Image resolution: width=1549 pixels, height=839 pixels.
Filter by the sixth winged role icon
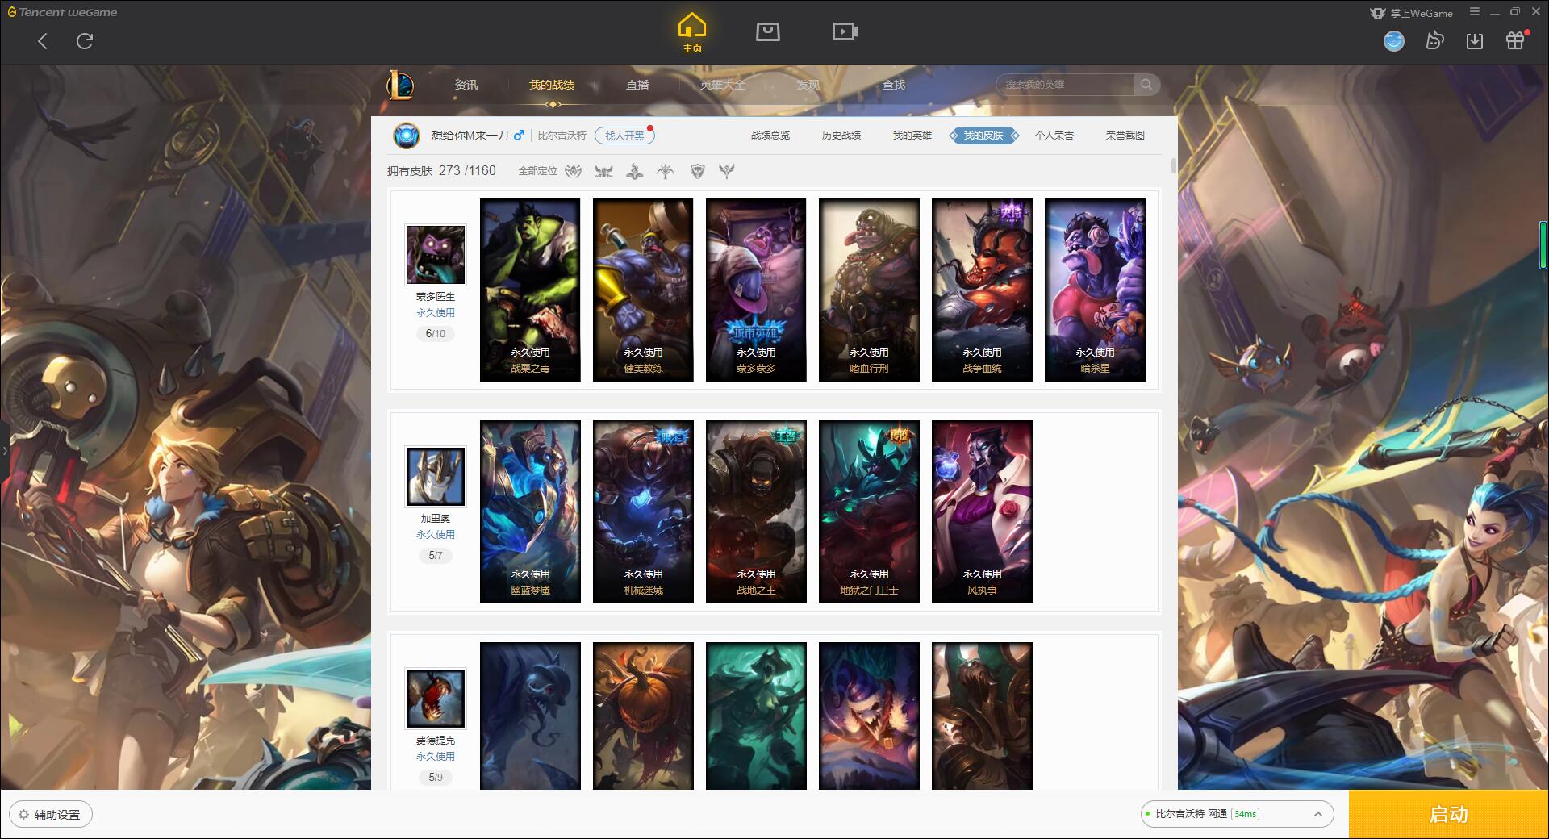tap(727, 171)
